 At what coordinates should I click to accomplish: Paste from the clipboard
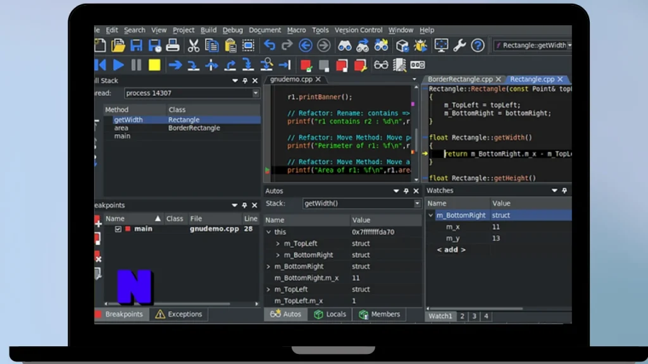pyautogui.click(x=230, y=45)
